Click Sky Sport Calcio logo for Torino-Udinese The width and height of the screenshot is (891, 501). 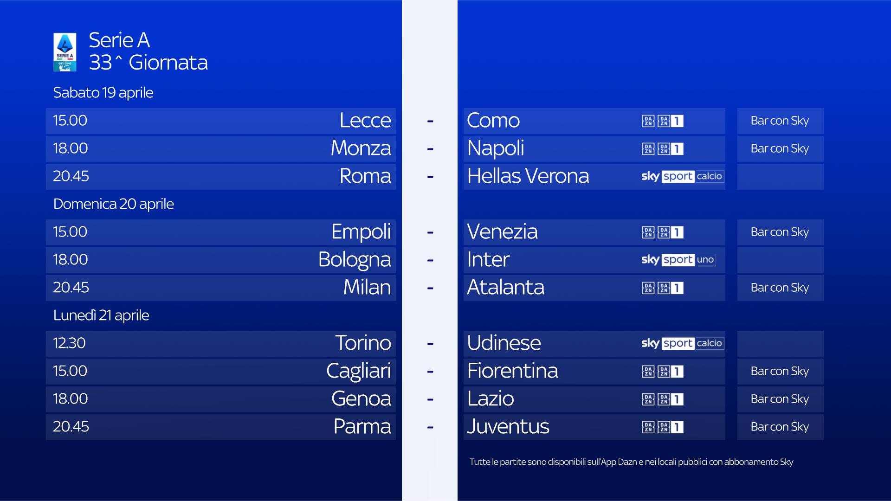(682, 343)
